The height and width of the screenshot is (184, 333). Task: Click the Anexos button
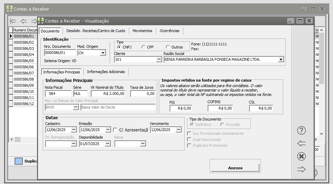(235, 168)
